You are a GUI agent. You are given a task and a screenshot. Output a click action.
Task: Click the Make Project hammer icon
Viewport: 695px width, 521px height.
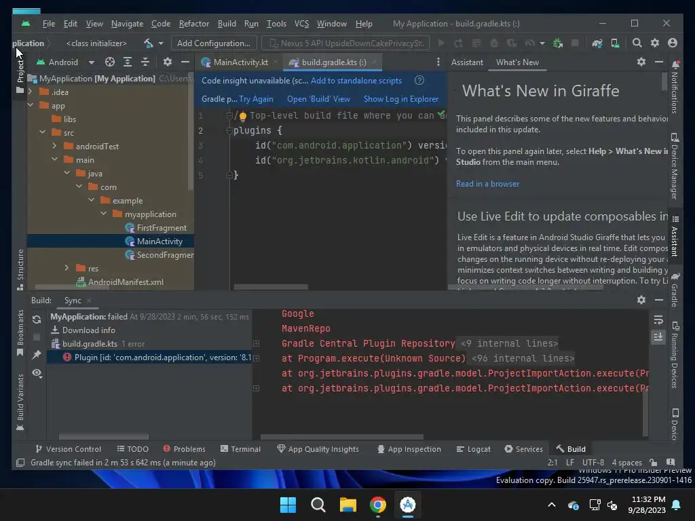[148, 43]
